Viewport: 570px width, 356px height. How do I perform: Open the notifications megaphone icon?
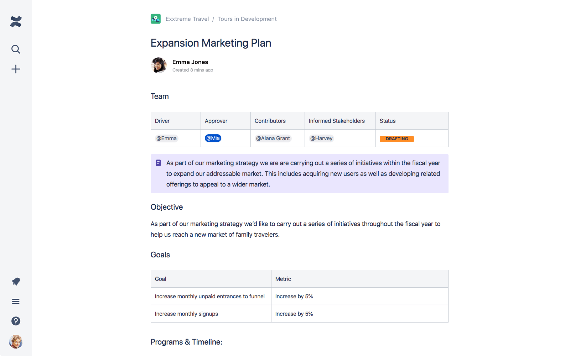pos(16,282)
